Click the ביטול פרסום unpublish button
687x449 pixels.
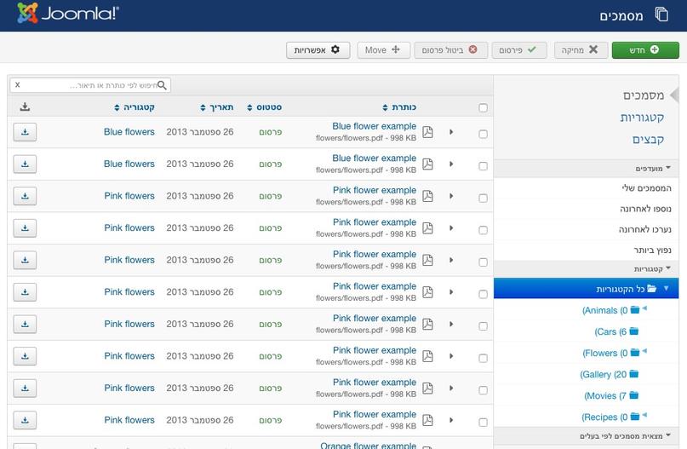click(x=451, y=50)
